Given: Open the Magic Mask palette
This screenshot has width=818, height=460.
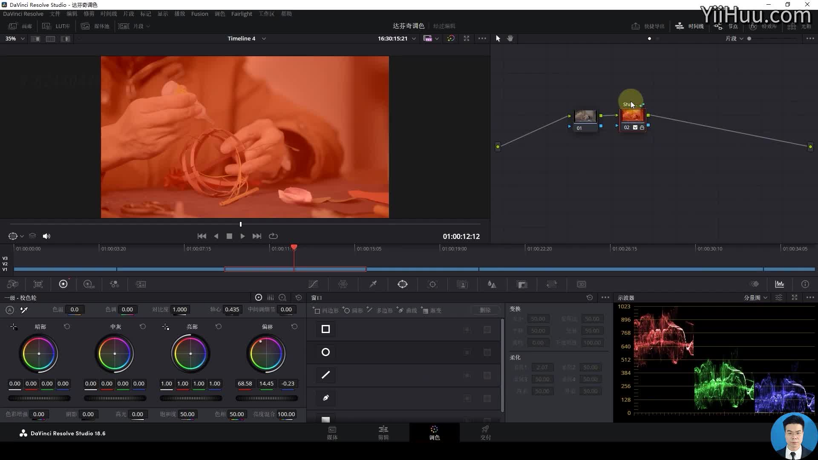Looking at the screenshot, I should point(462,284).
